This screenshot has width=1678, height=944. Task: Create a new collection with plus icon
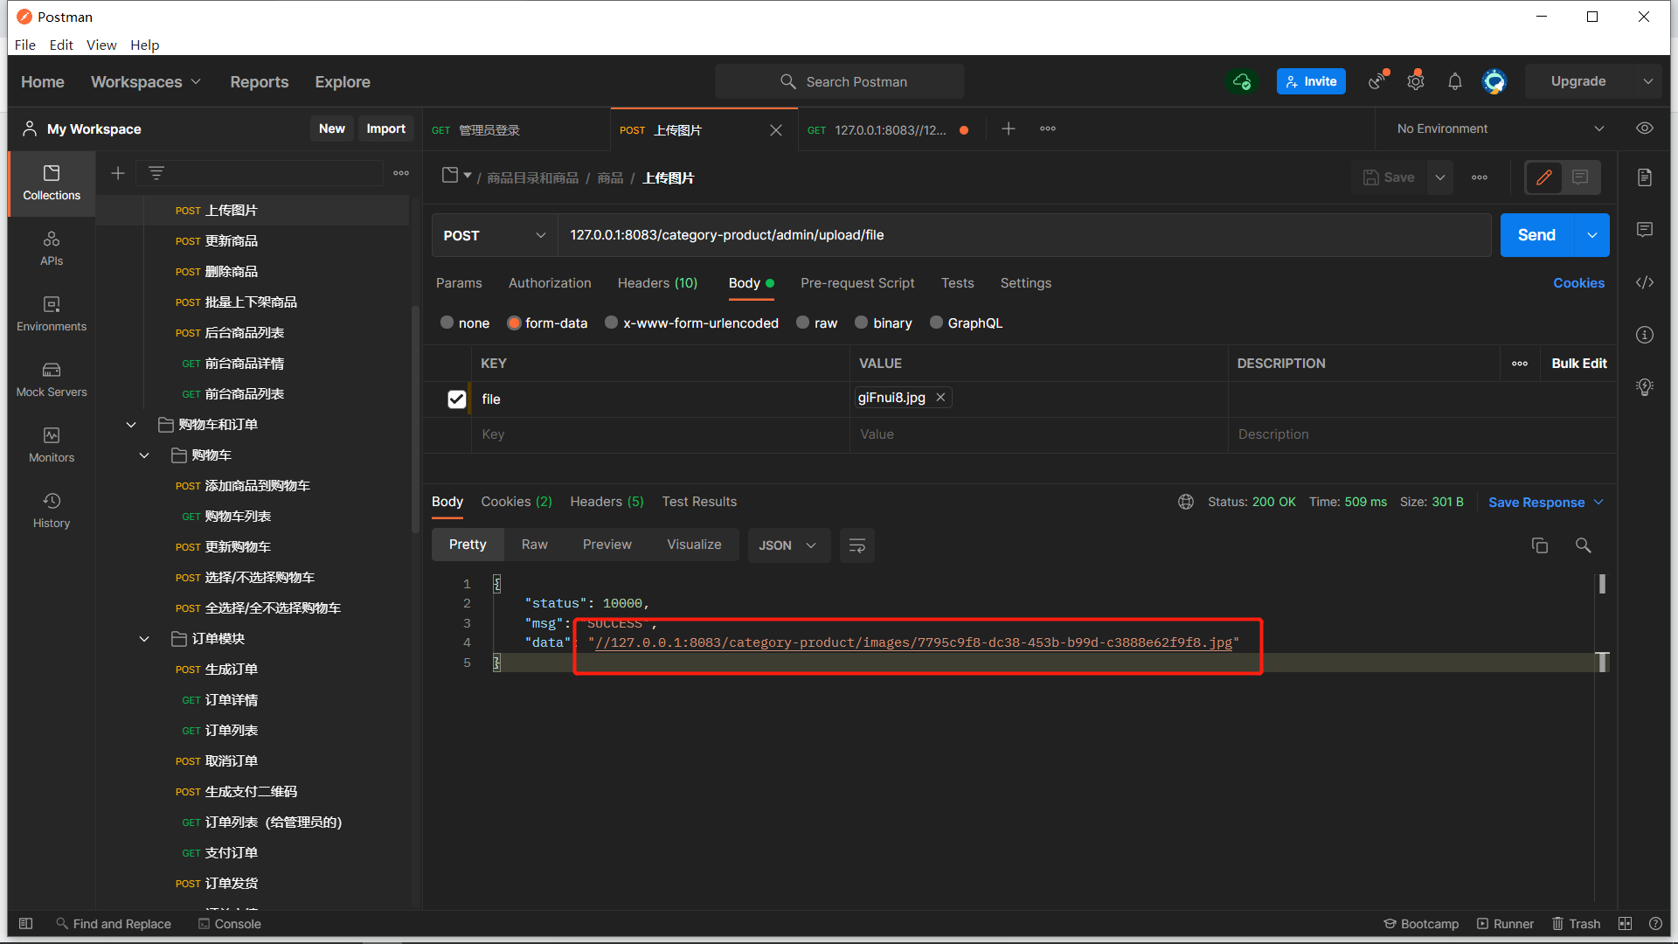118,173
